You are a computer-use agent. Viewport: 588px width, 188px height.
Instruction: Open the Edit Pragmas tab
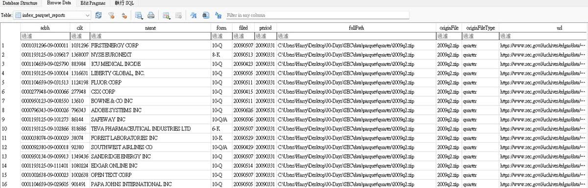(x=94, y=3)
